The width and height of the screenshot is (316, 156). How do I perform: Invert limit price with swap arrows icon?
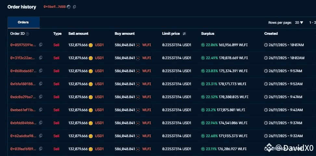click(184, 34)
